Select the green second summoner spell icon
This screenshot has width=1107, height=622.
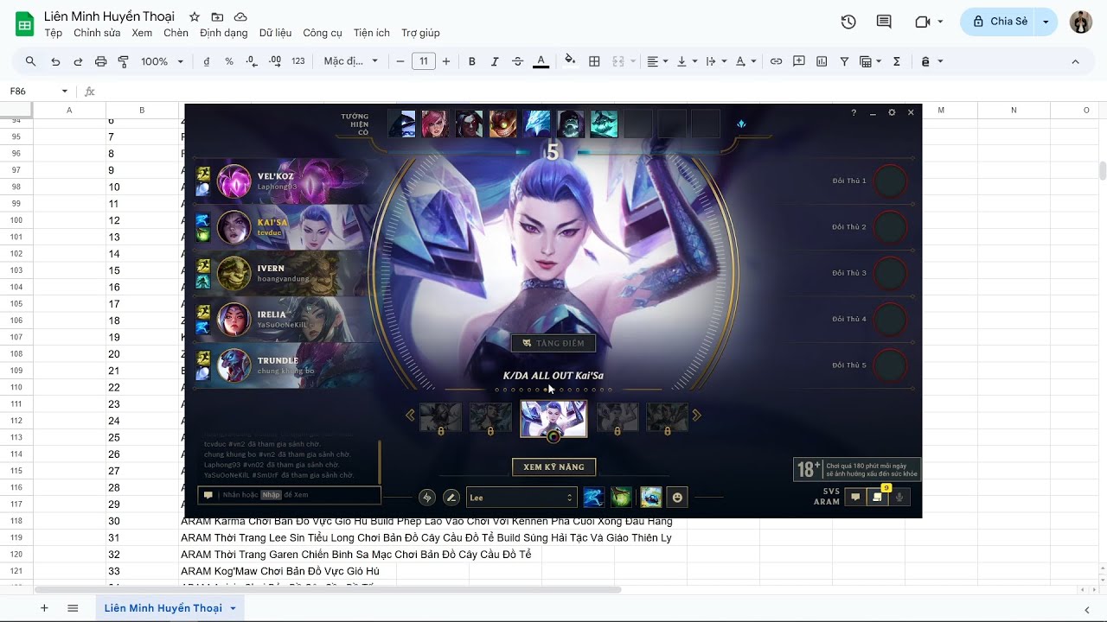[x=621, y=497]
